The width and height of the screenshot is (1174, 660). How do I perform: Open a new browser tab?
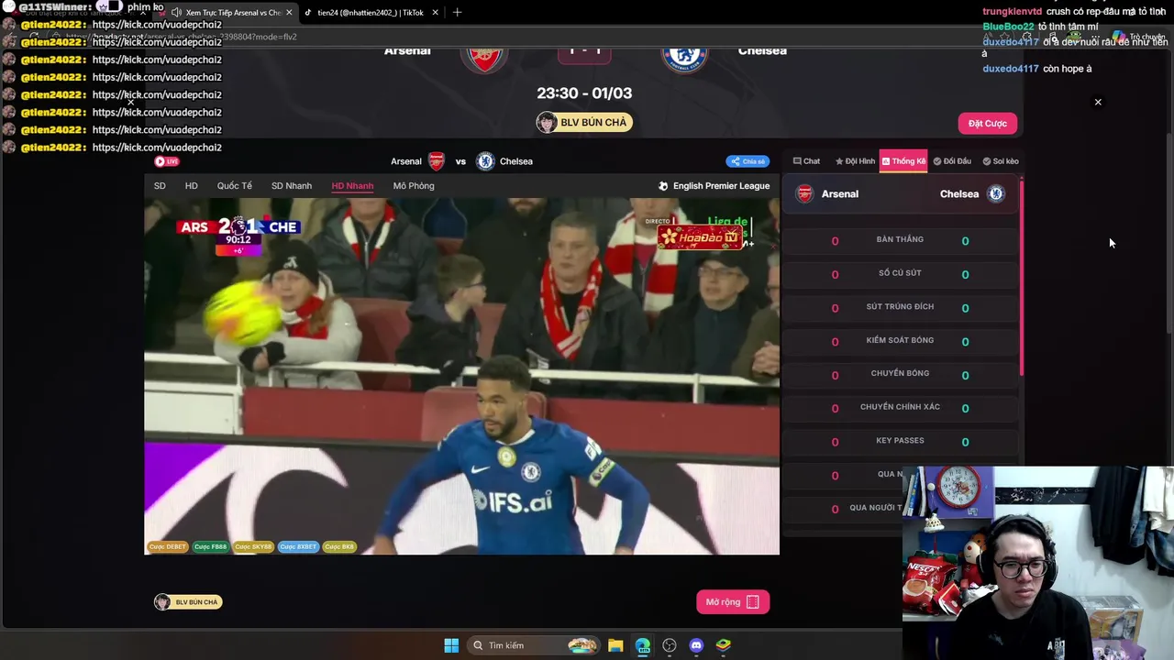point(457,13)
